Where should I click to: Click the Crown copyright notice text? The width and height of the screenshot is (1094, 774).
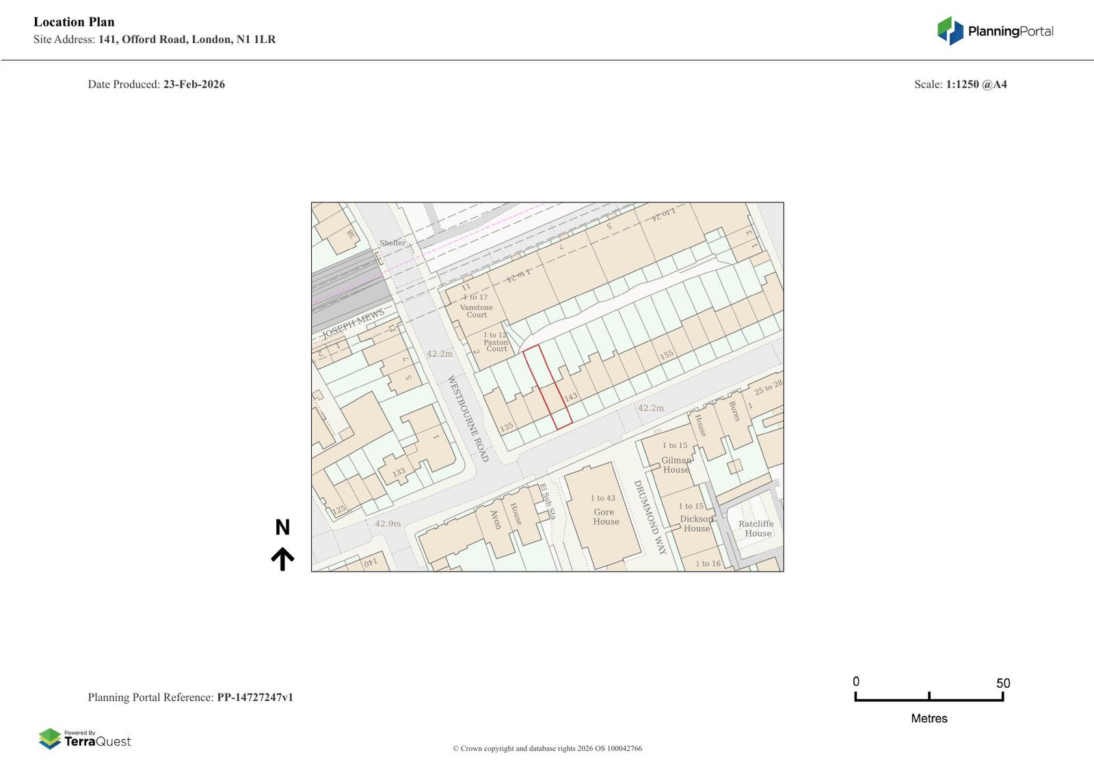click(547, 749)
